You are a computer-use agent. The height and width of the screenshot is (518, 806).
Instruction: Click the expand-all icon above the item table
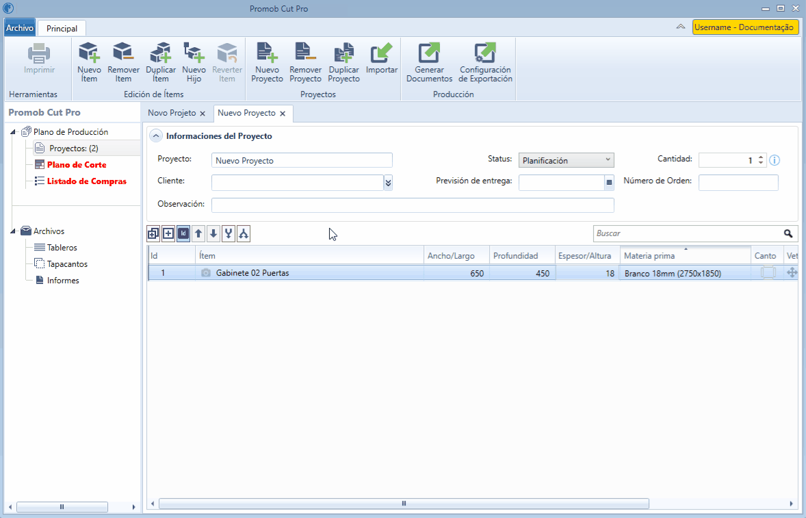click(x=153, y=234)
